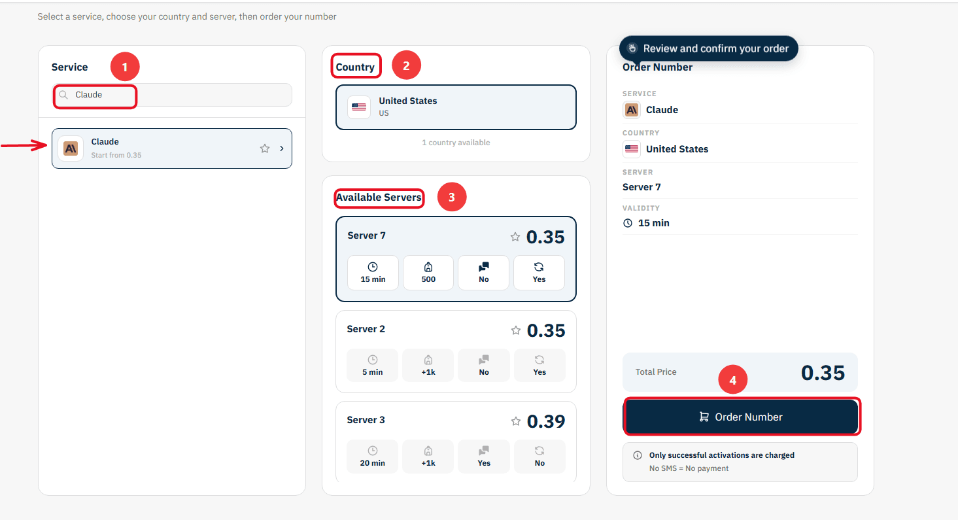Screen dimensions: 958x520
Task: Click the 500 stock chip on Server 7
Action: coord(428,273)
